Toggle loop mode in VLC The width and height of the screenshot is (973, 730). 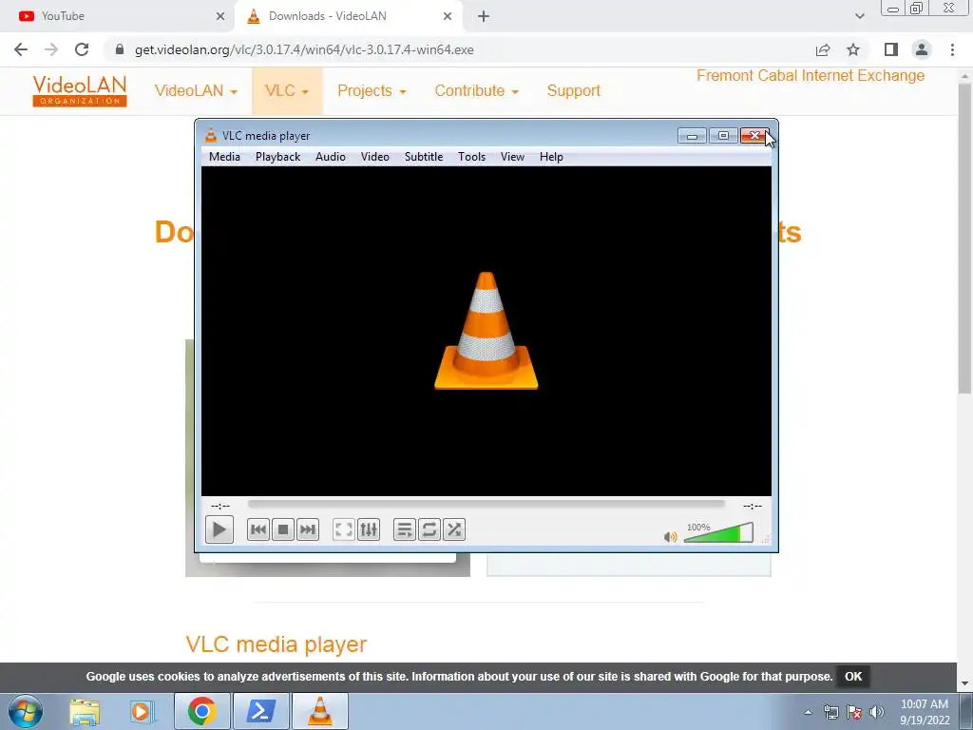pyautogui.click(x=429, y=529)
